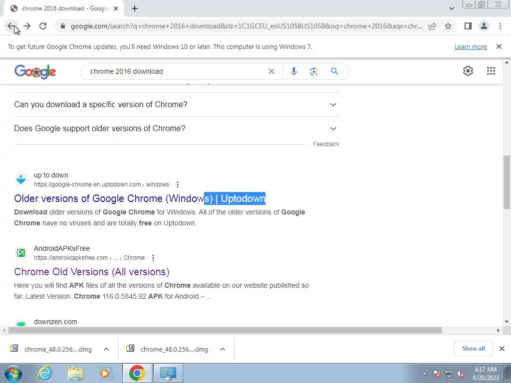Viewport: 511px width, 383px height.
Task: Open the Uptodown site favicon
Action: point(21,180)
